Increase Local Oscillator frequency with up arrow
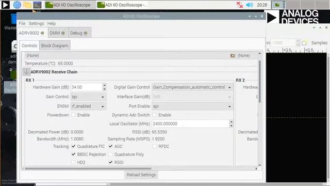 tap(232, 122)
